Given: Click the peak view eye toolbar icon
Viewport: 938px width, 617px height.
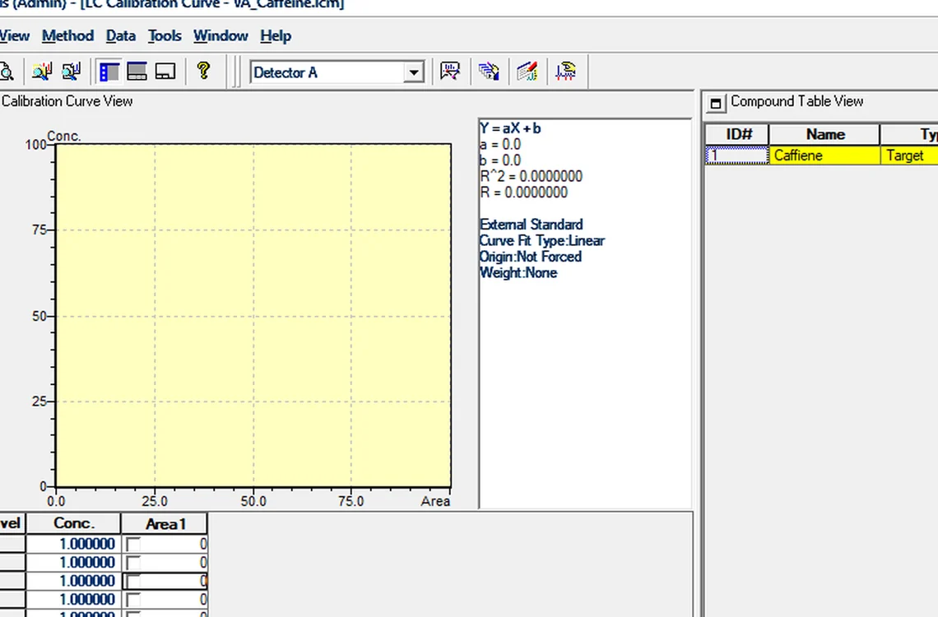Looking at the screenshot, I should (566, 72).
